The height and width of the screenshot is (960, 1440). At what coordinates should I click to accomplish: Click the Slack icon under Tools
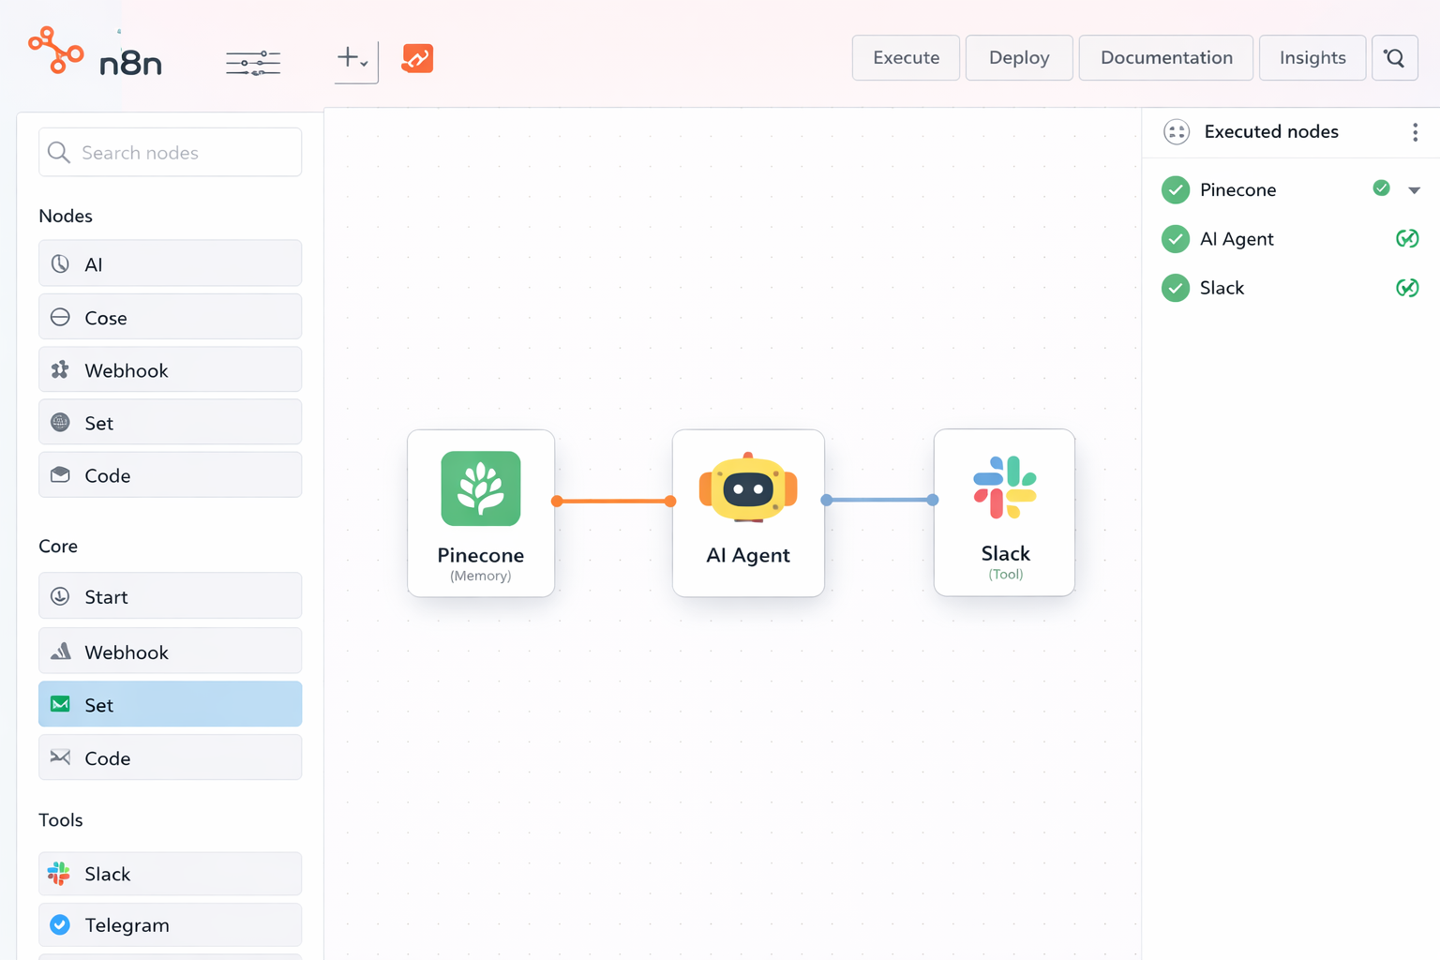click(x=59, y=873)
